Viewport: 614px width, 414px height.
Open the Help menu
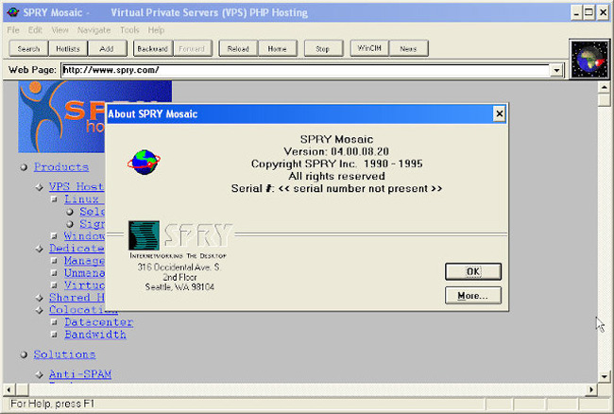(156, 29)
